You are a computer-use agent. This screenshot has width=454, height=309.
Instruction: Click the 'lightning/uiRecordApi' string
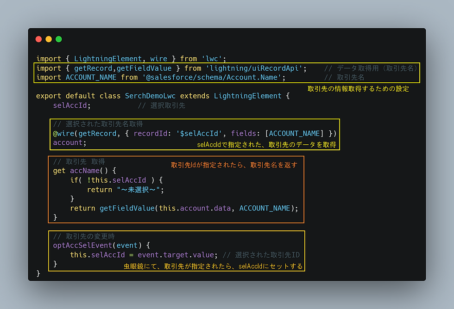click(254, 68)
